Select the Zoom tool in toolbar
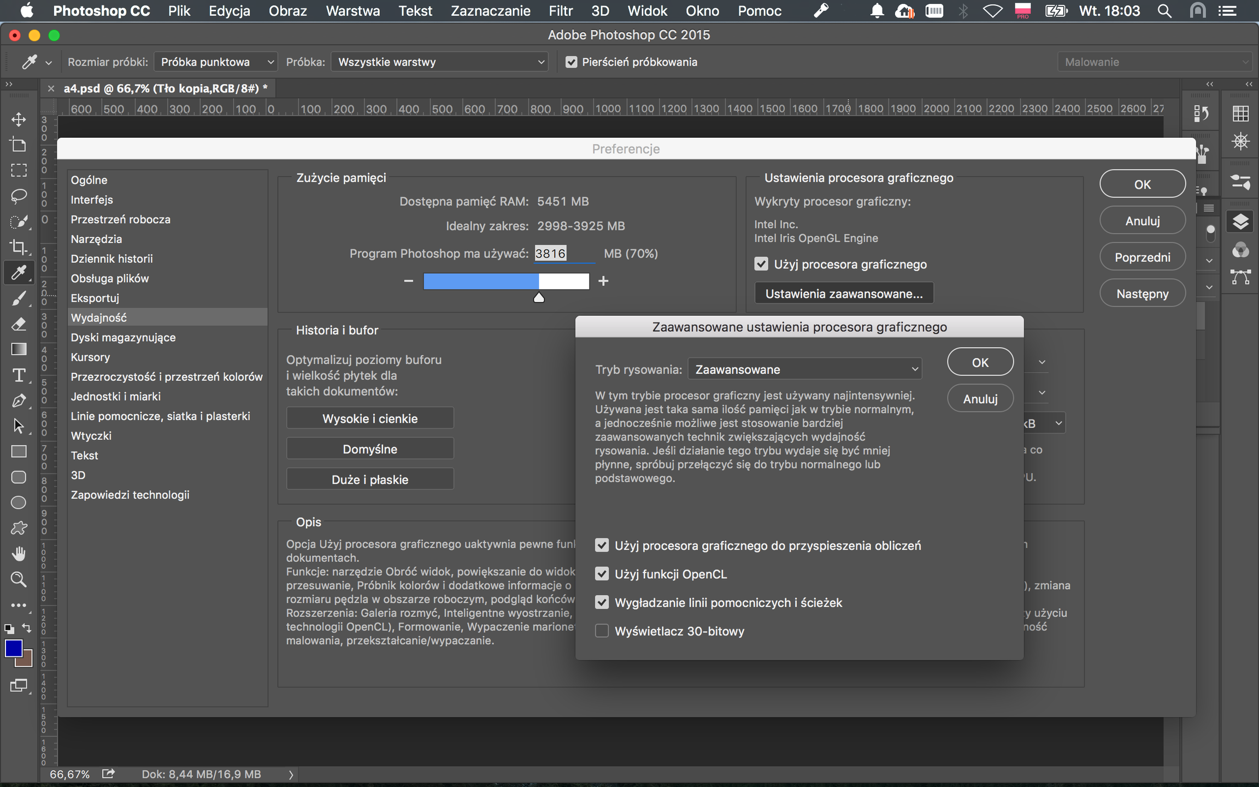1259x787 pixels. point(19,579)
